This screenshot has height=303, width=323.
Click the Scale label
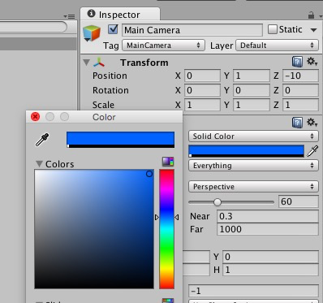(x=103, y=105)
